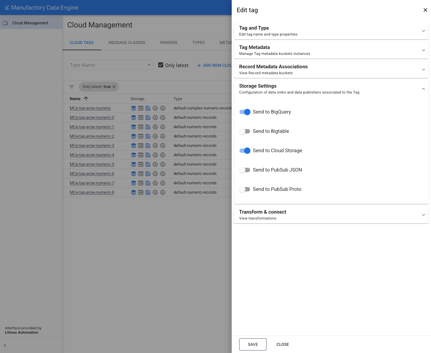Slide the Send to Cloud Storage switch off
The height and width of the screenshot is (353, 431).
coord(245,151)
